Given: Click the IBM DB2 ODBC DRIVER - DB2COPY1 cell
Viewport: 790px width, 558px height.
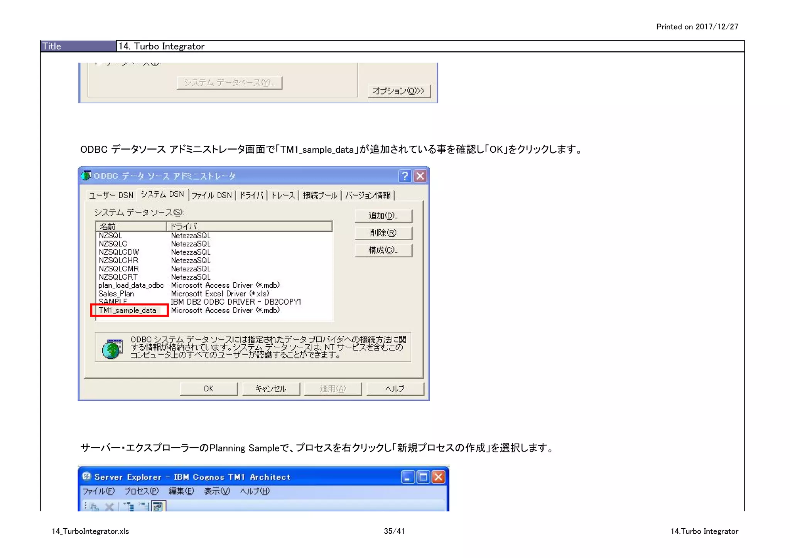Looking at the screenshot, I should [236, 302].
